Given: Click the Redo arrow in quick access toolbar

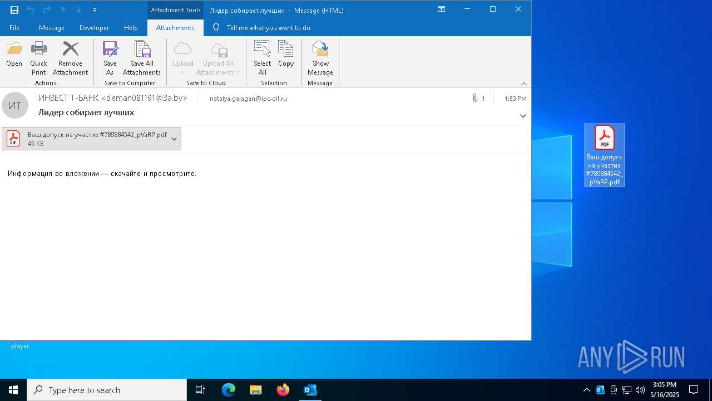Looking at the screenshot, I should click(x=47, y=9).
